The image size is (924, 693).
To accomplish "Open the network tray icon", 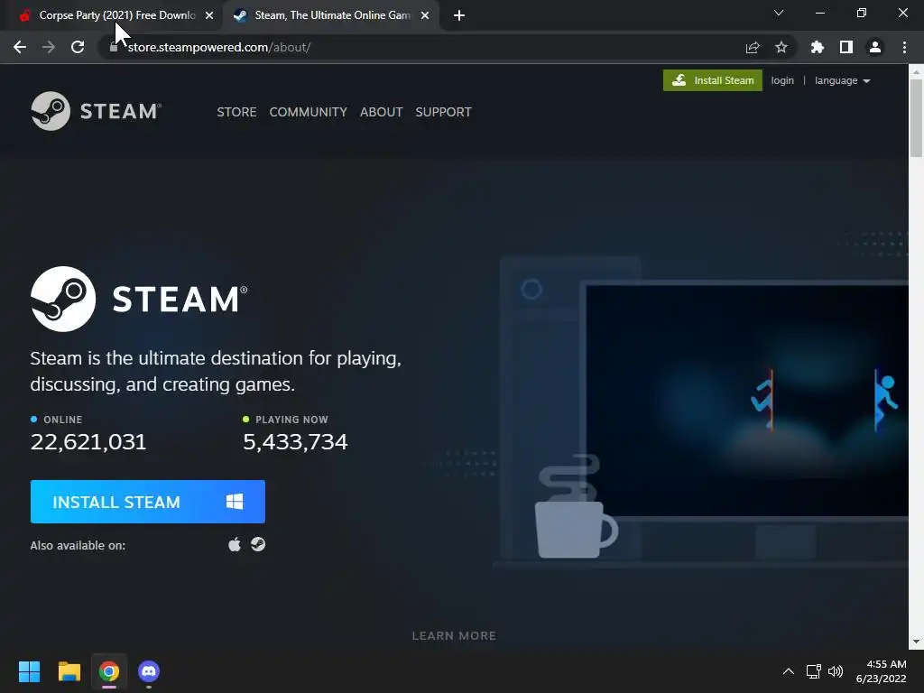I will click(x=814, y=671).
